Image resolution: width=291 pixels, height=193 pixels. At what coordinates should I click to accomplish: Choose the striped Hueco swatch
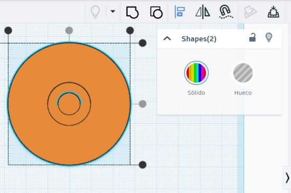[243, 73]
